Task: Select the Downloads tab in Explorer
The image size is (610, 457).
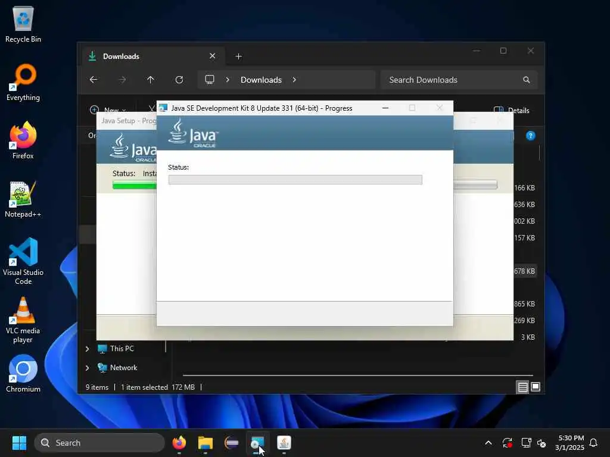Action: (152, 57)
